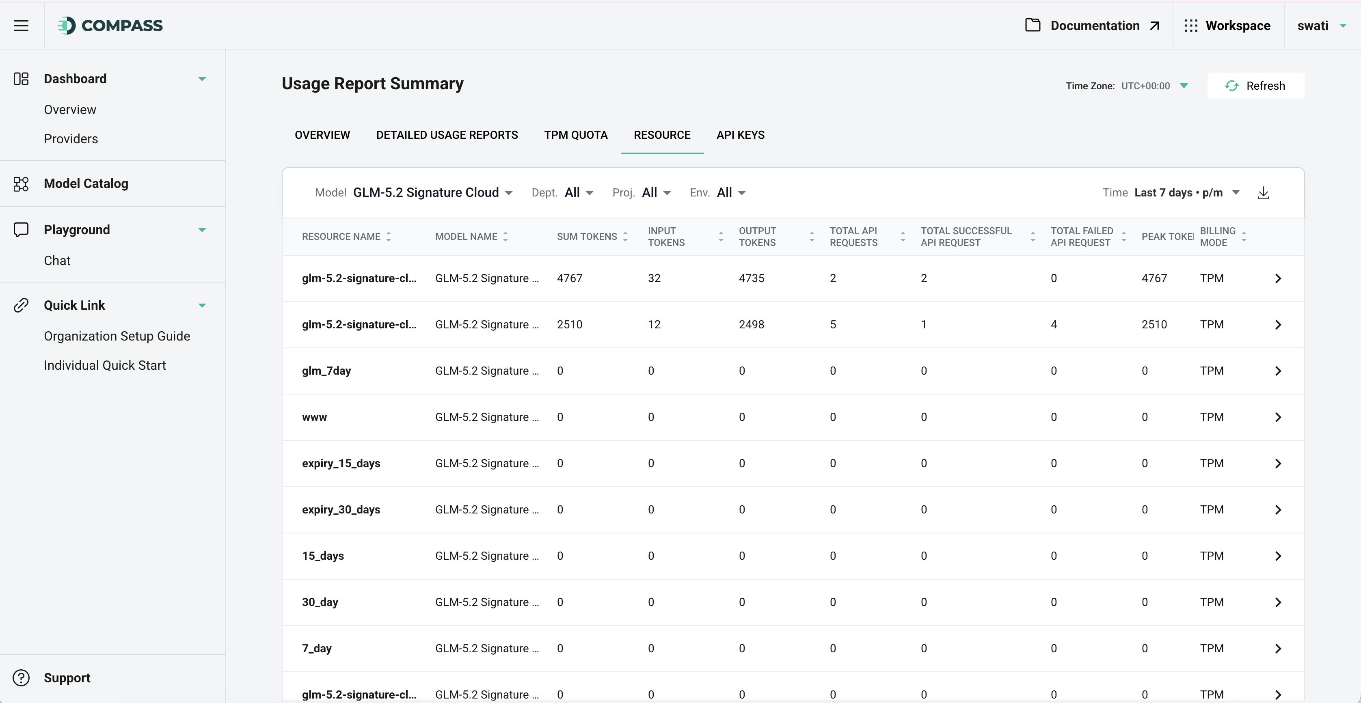Open Providers in the sidebar

[71, 139]
